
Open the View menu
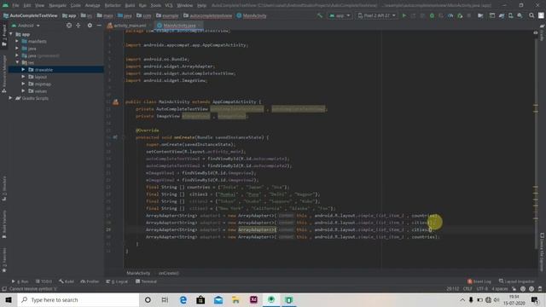point(40,6)
